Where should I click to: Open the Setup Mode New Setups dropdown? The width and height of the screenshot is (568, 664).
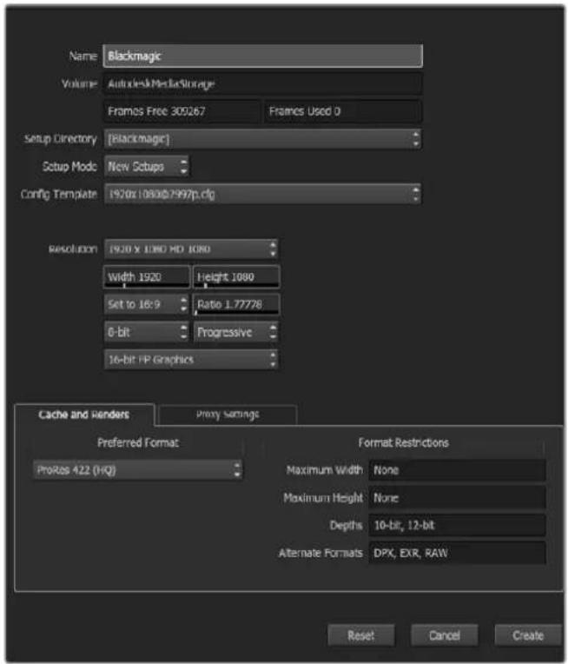tap(147, 166)
